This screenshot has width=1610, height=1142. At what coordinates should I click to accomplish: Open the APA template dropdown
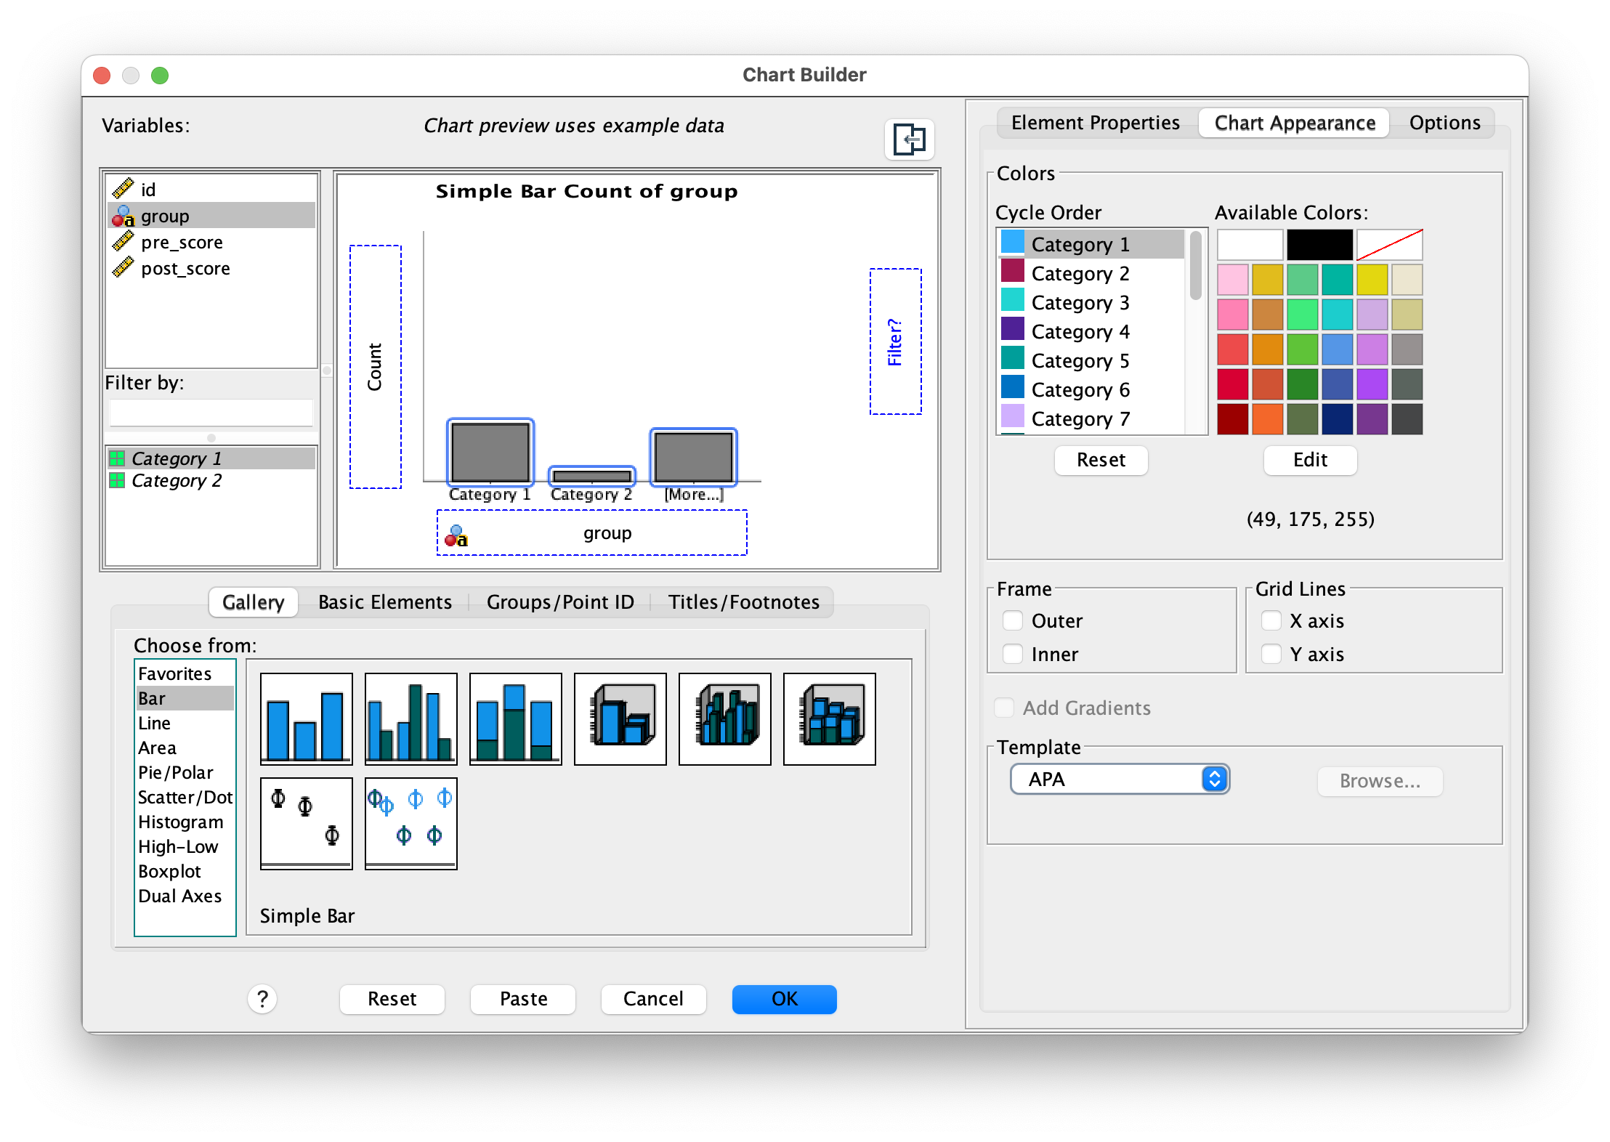tap(1119, 779)
